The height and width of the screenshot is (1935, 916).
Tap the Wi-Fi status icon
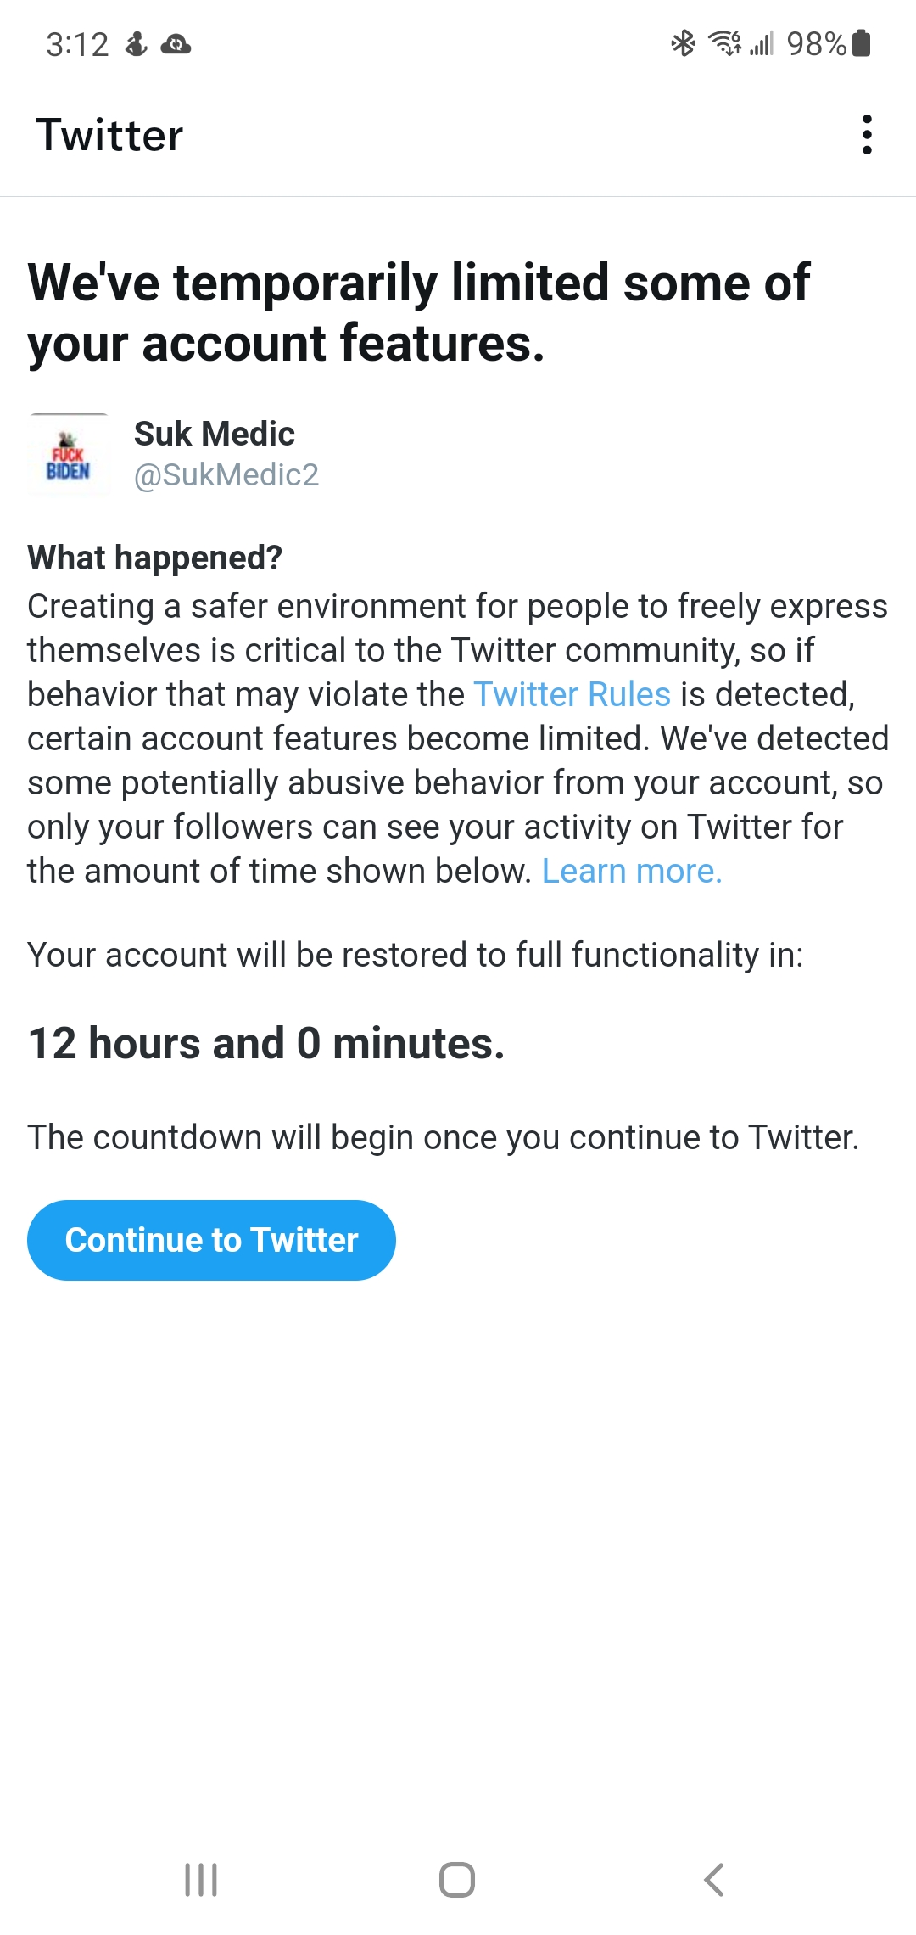pyautogui.click(x=724, y=42)
